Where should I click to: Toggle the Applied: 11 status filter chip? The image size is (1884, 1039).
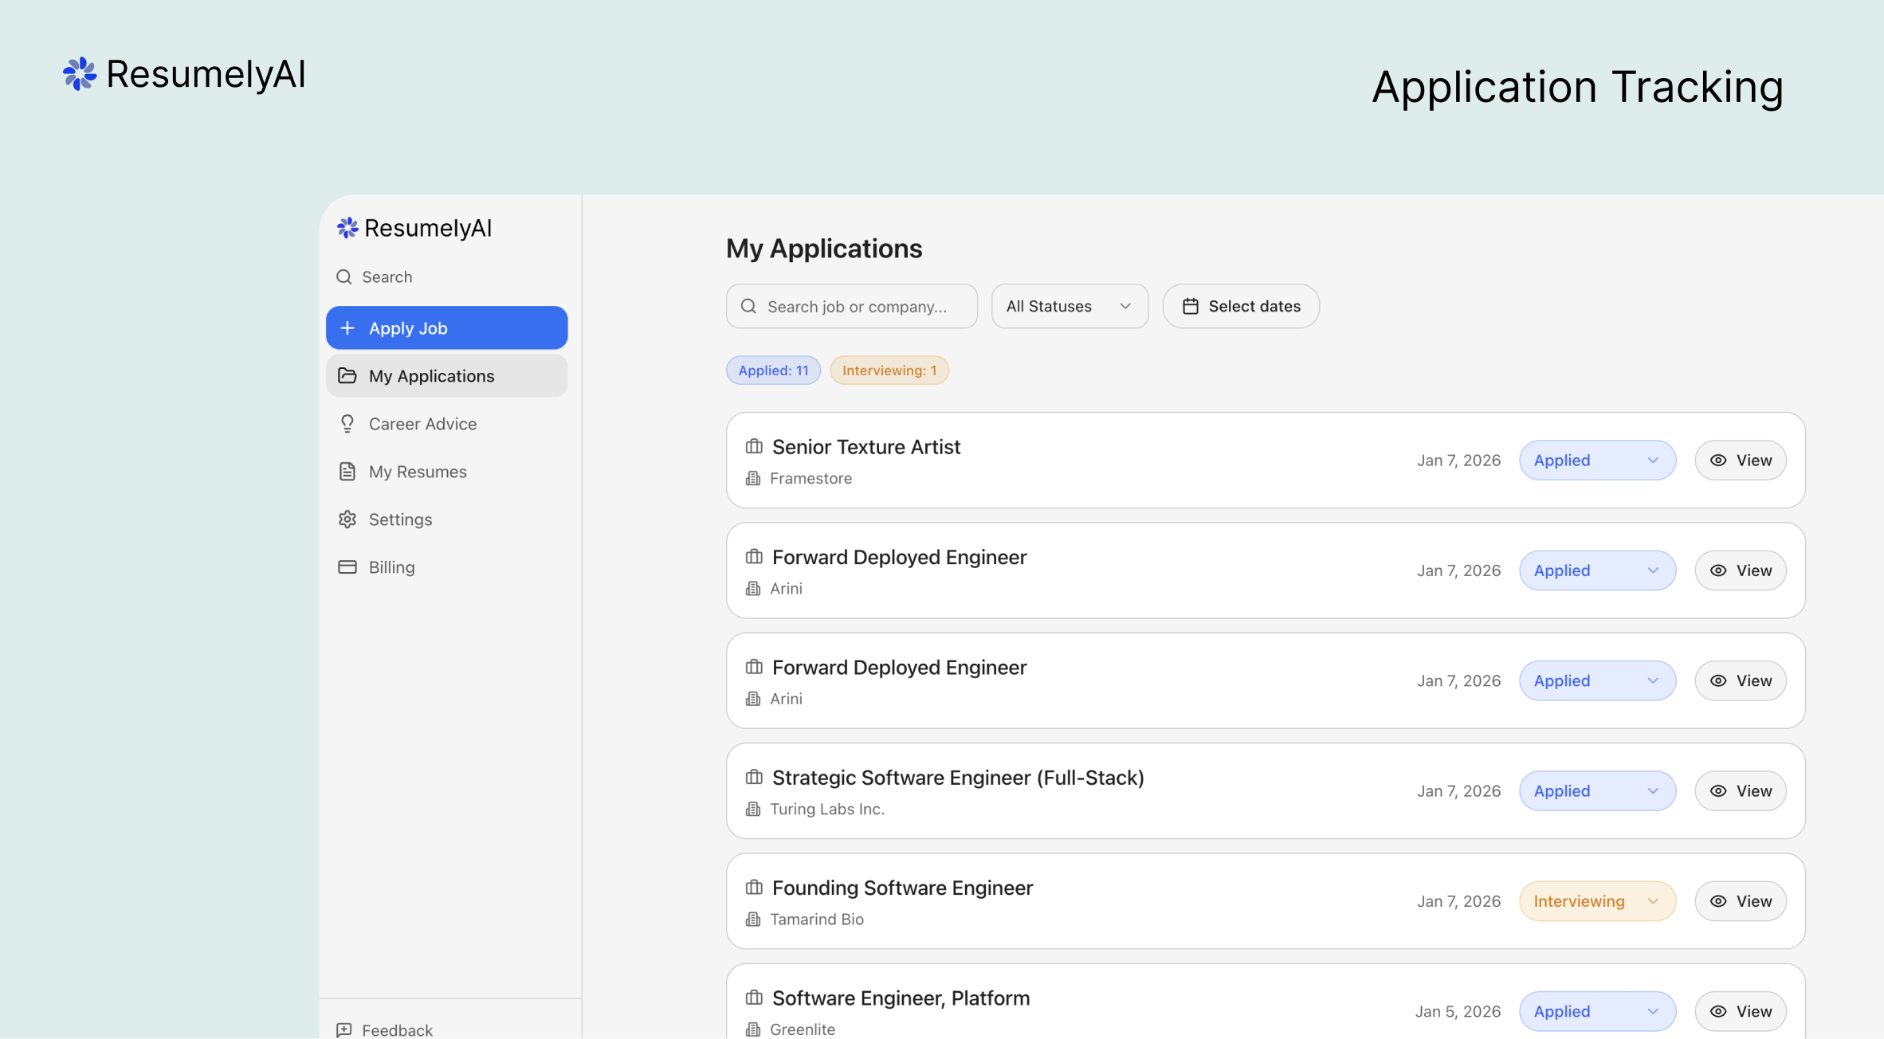(x=772, y=370)
